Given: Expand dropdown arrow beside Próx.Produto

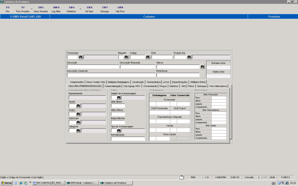Looking at the screenshot, I should coord(32,9).
